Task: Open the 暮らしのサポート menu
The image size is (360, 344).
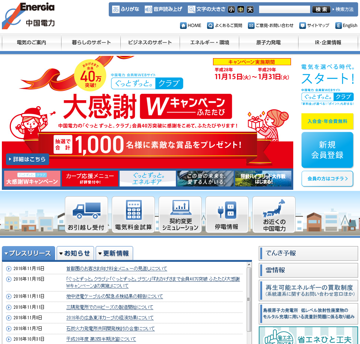Action: (91, 42)
